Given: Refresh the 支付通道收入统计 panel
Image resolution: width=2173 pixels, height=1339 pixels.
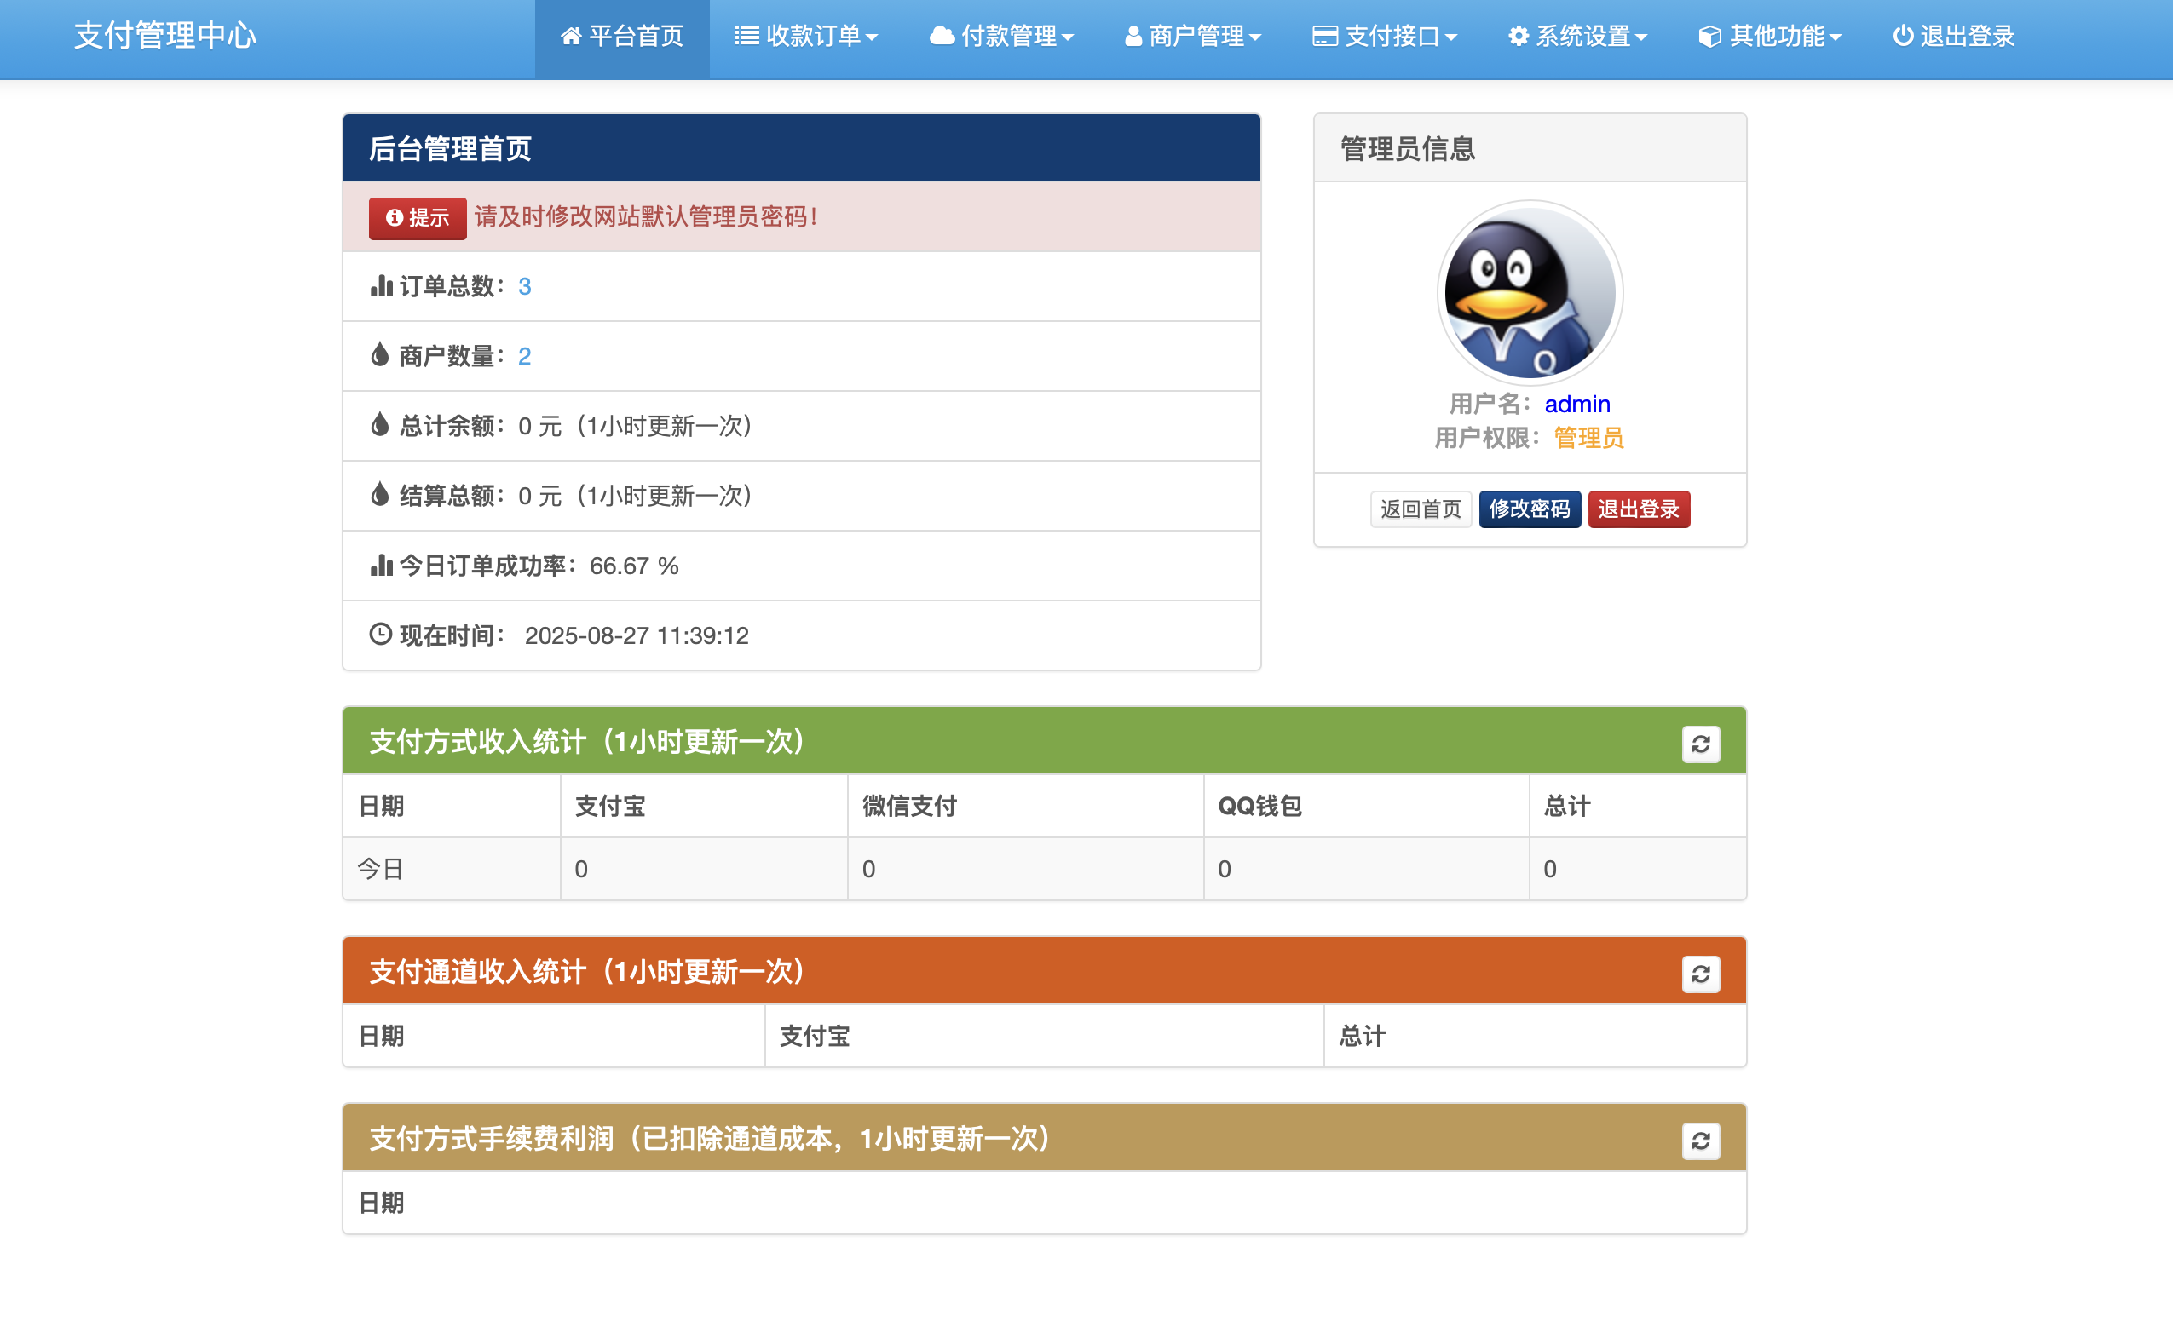Looking at the screenshot, I should tap(1700, 974).
